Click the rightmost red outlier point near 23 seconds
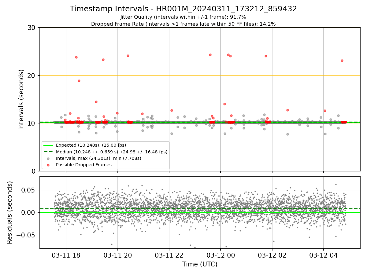The image size is (367, 275). (x=342, y=61)
